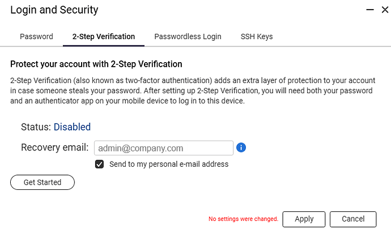This screenshot has height=230, width=391.
Task: Click the info icon beside Recovery email
Action: click(x=241, y=147)
